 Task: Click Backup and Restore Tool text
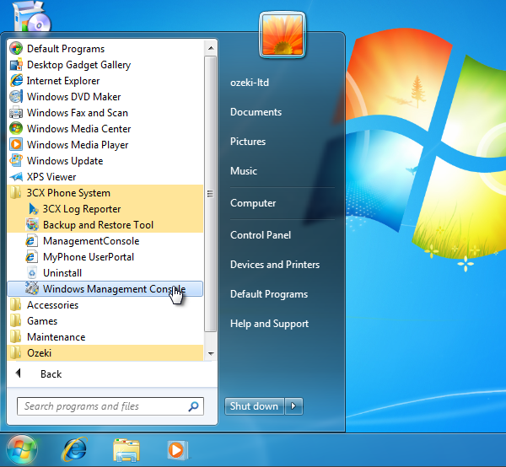[x=98, y=225]
